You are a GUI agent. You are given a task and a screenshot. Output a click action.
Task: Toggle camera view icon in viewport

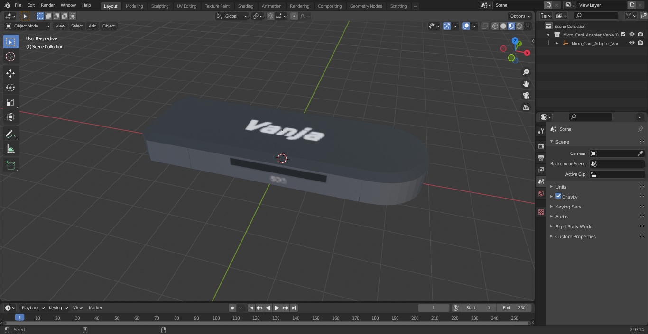click(x=526, y=95)
